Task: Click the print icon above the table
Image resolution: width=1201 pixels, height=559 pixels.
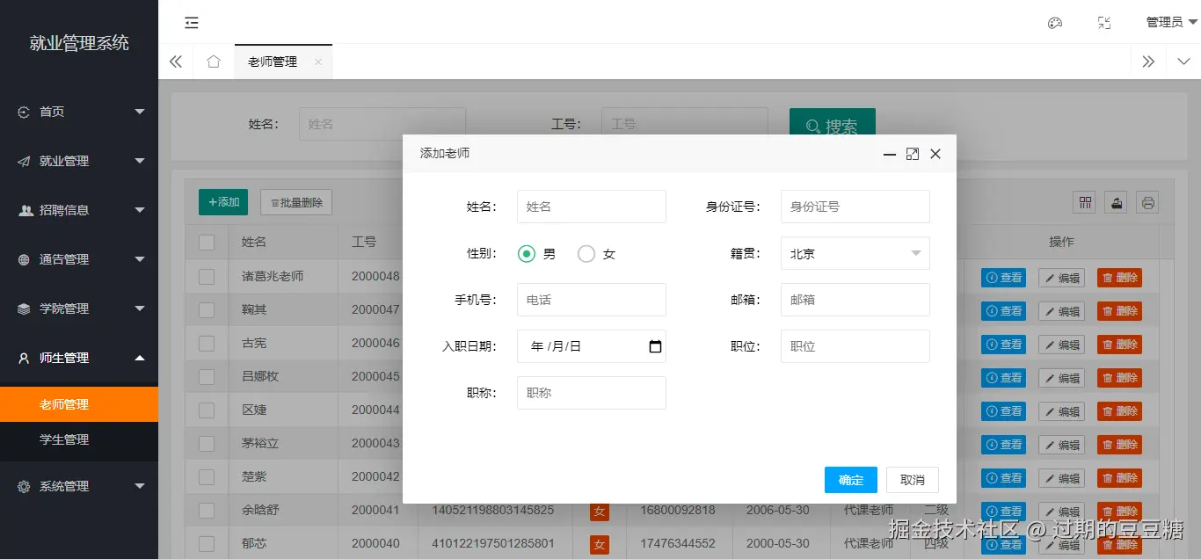Action: pos(1147,202)
